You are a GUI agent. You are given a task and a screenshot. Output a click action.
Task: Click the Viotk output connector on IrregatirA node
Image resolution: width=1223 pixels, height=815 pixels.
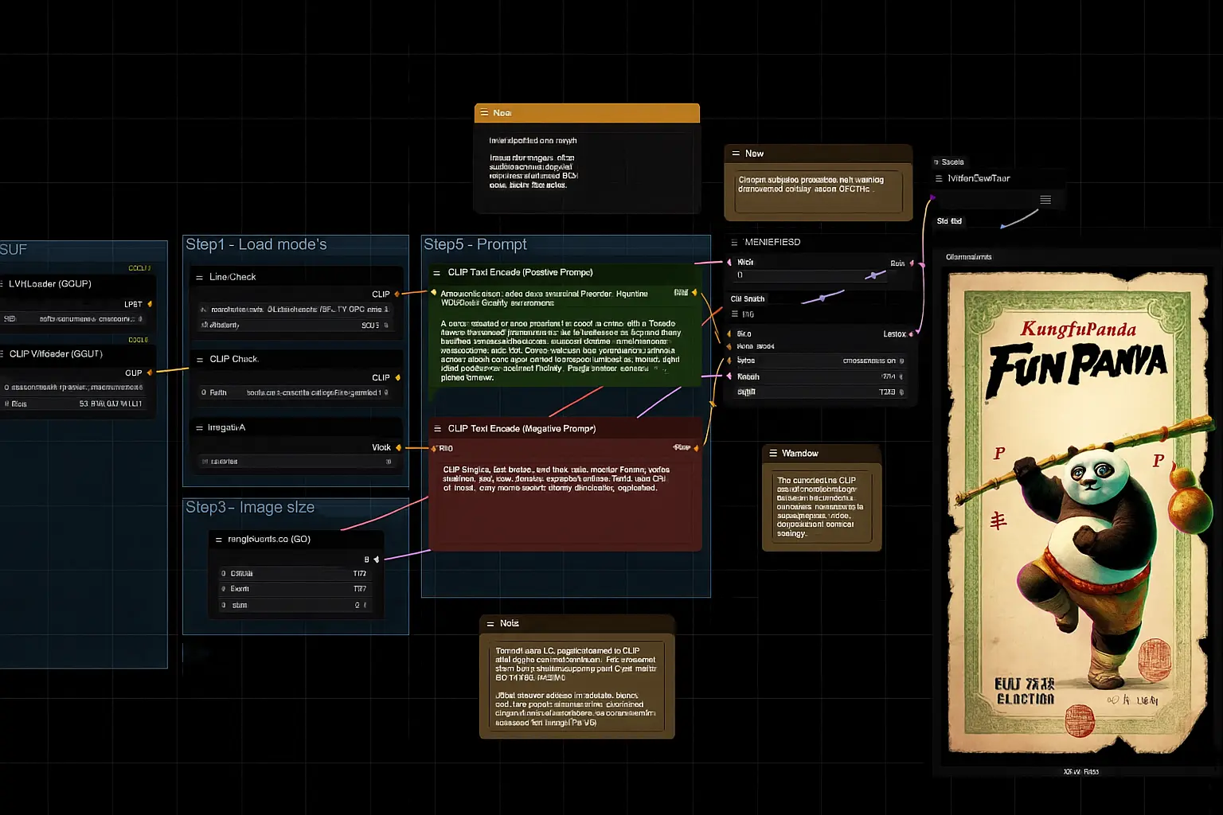tap(398, 448)
